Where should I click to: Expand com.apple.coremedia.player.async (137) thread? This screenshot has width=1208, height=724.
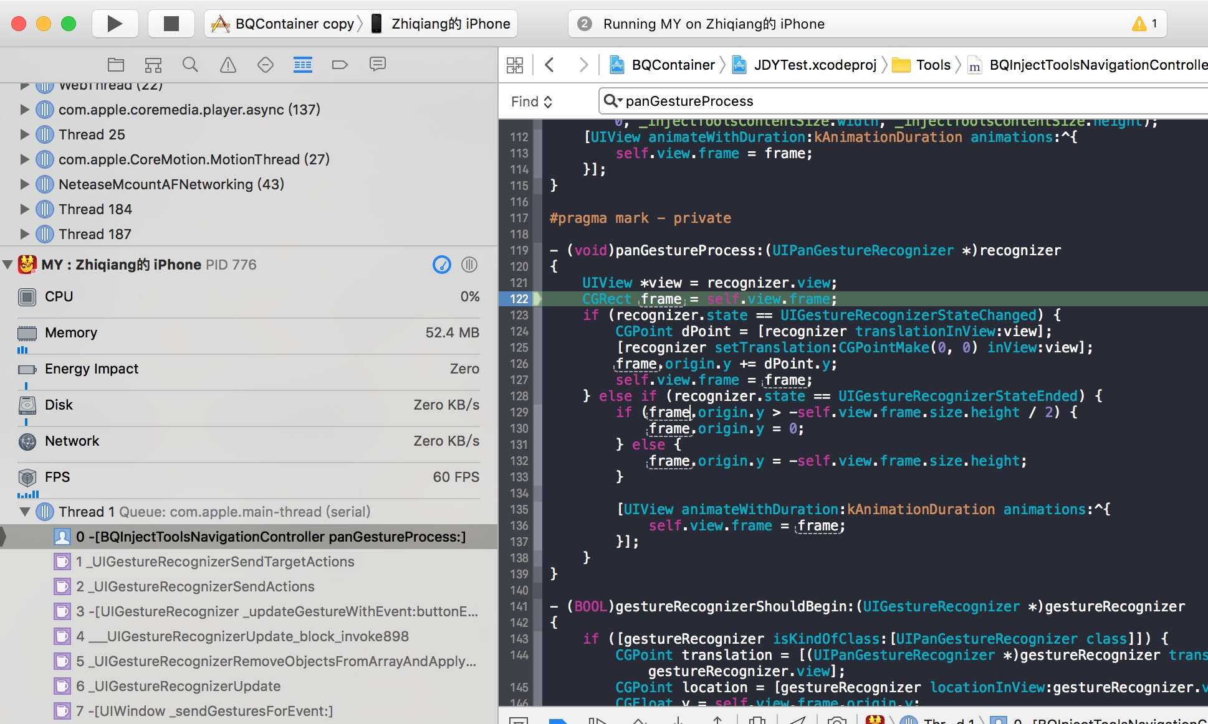point(24,110)
